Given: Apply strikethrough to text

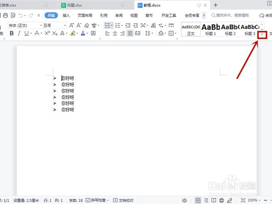Looking at the screenshot, I should 37,33.
